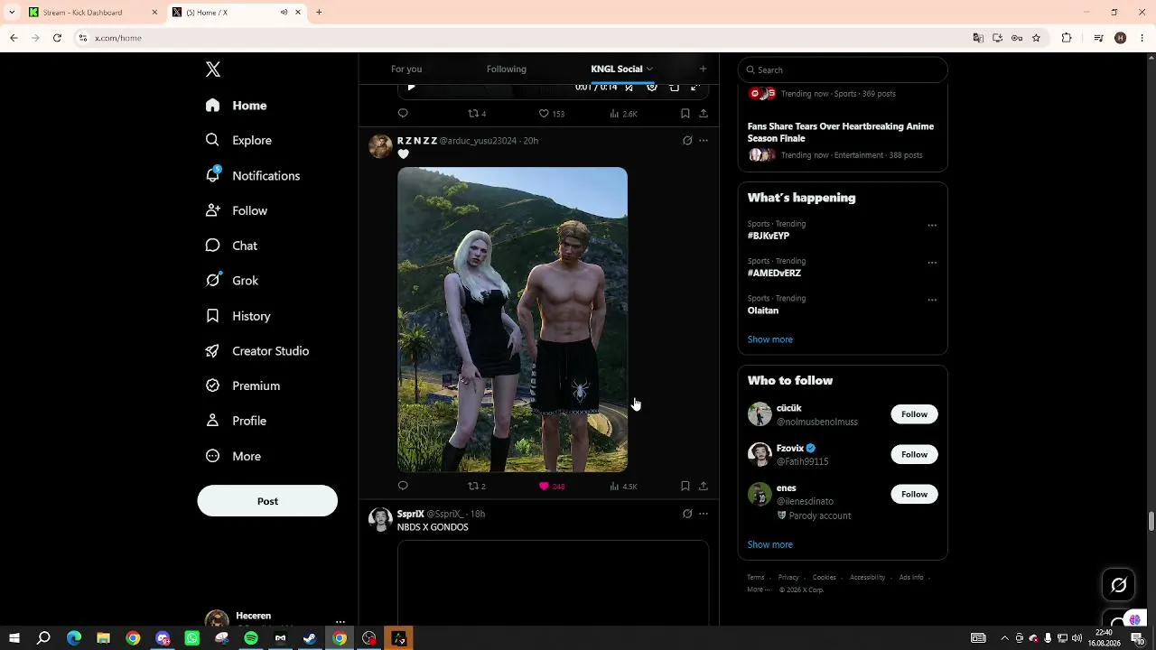This screenshot has width=1156, height=650.
Task: Switch to the For you tab
Action: point(406,69)
